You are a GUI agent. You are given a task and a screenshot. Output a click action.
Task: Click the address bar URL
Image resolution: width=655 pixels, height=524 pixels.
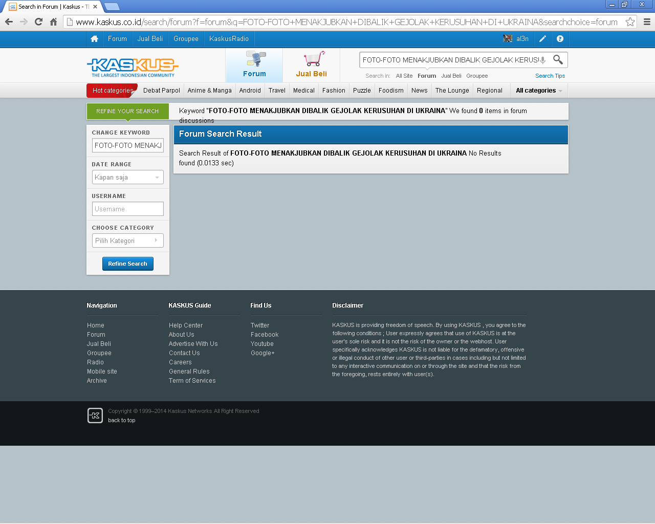[x=346, y=22]
